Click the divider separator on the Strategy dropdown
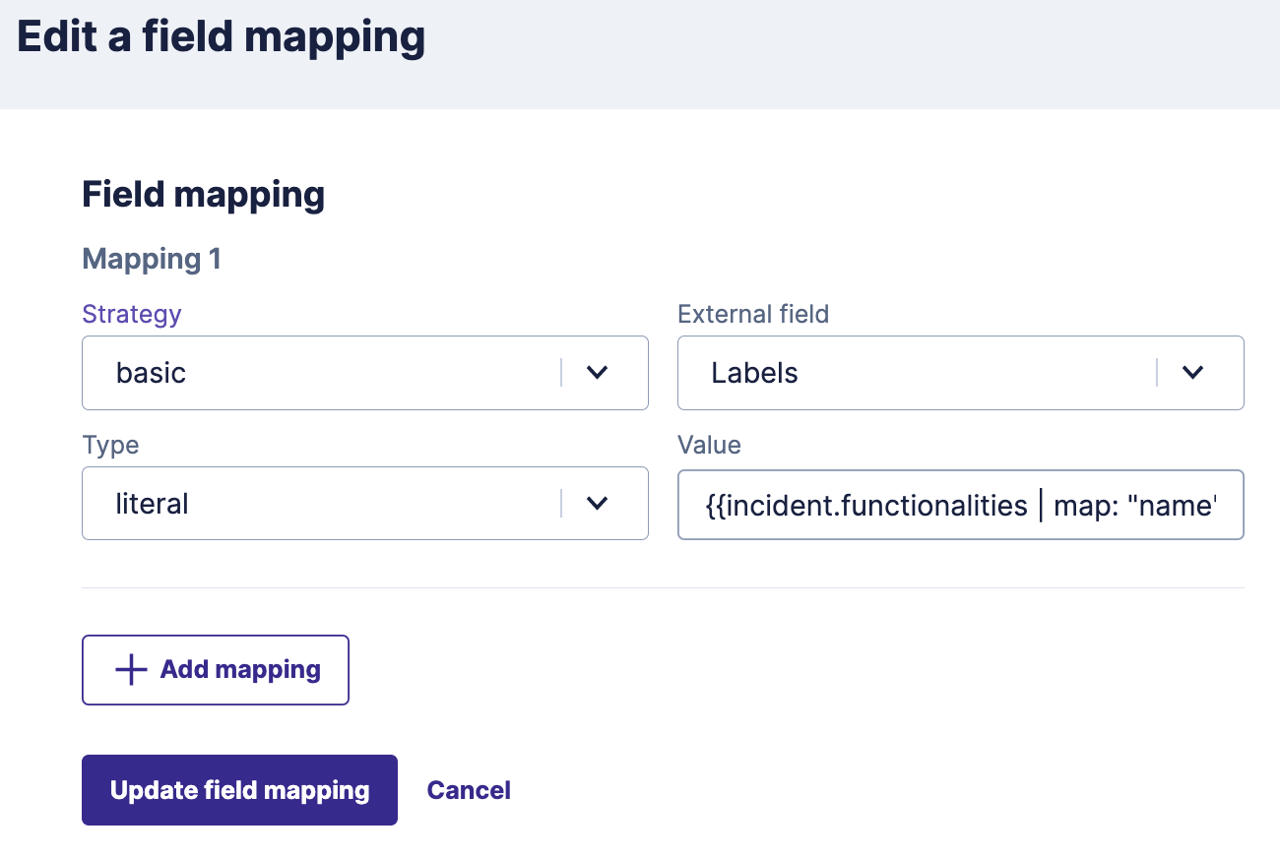Viewport: 1280px width, 856px height. [x=563, y=373]
